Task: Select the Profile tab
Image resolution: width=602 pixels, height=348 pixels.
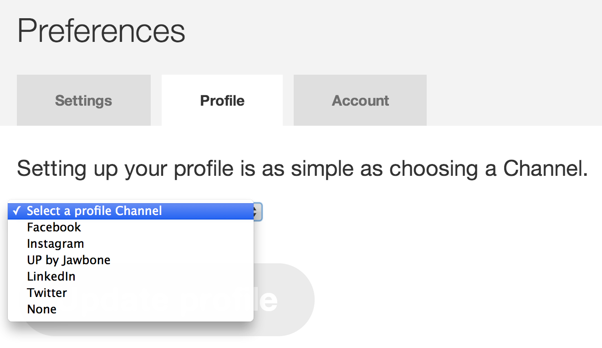Action: (222, 100)
